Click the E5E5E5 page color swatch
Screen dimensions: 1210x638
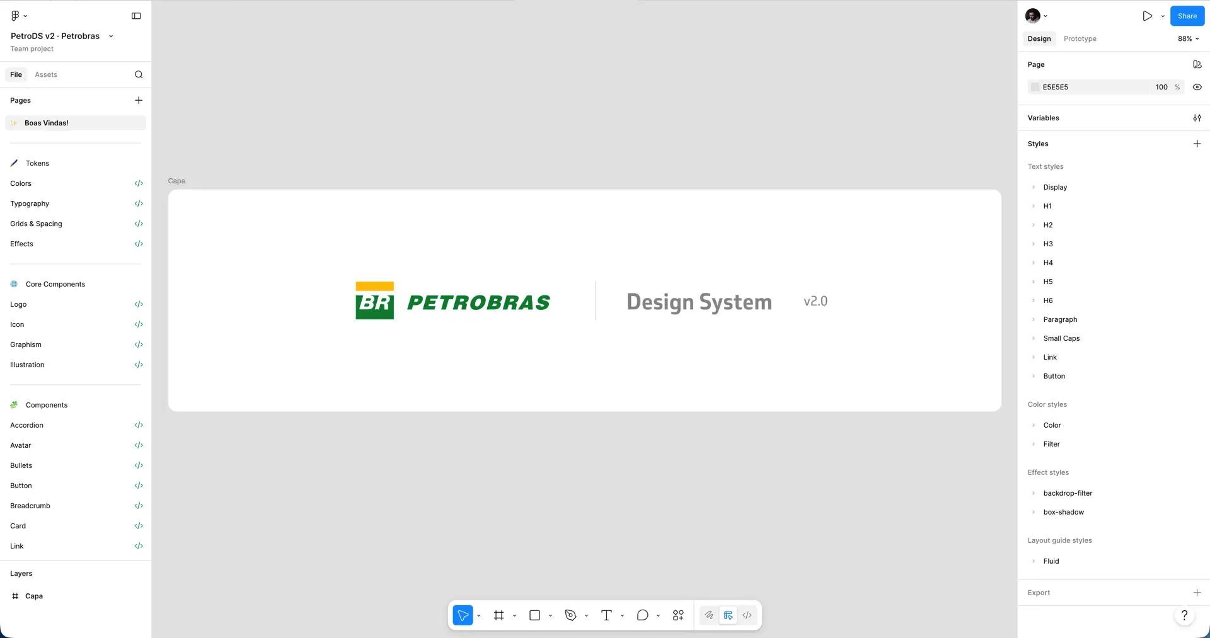coord(1035,87)
